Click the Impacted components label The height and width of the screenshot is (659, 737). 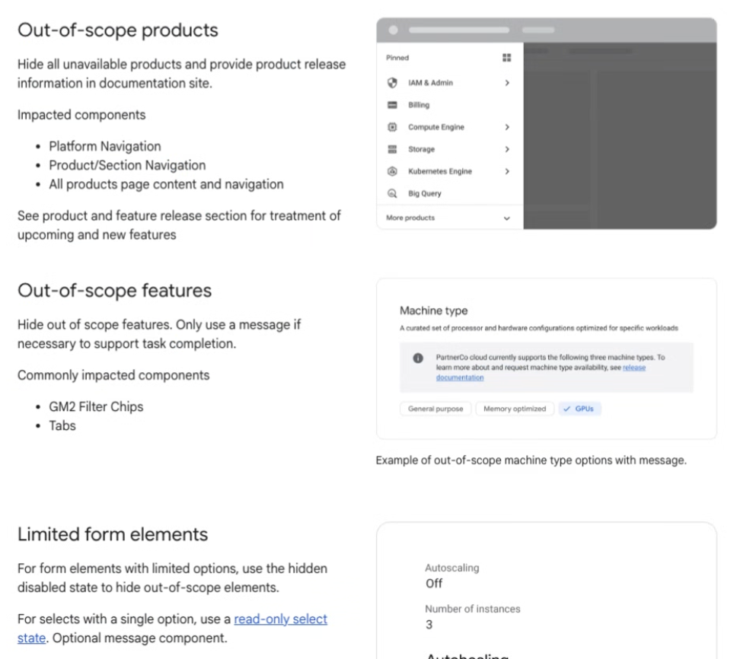pyautogui.click(x=81, y=115)
